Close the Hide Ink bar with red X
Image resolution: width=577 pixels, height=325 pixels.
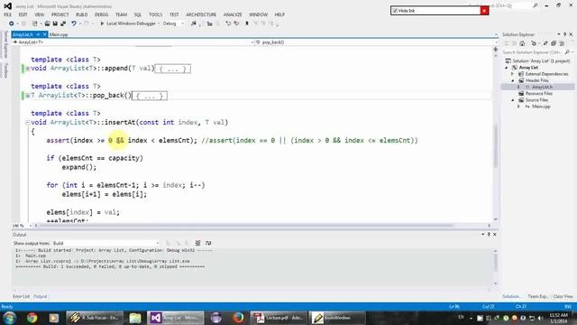484,11
